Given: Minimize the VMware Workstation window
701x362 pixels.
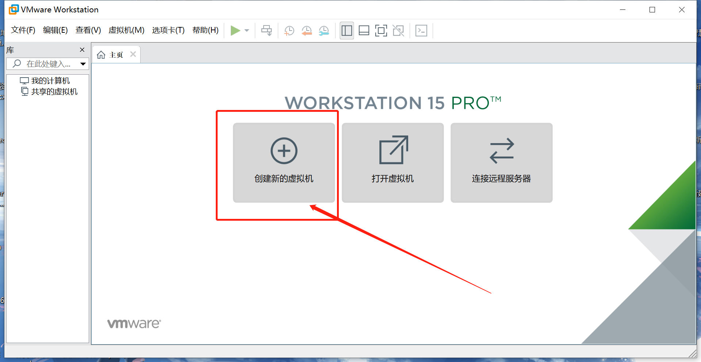Looking at the screenshot, I should pos(623,10).
